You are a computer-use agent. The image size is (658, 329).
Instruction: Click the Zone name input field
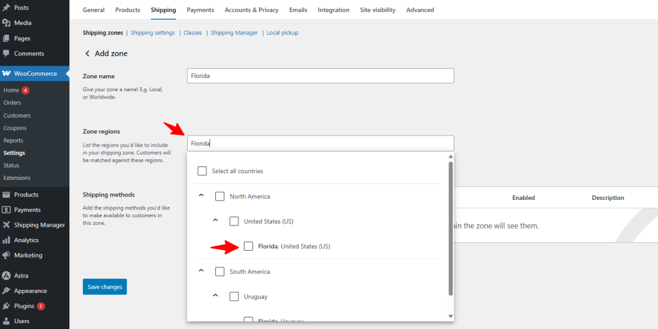click(320, 76)
